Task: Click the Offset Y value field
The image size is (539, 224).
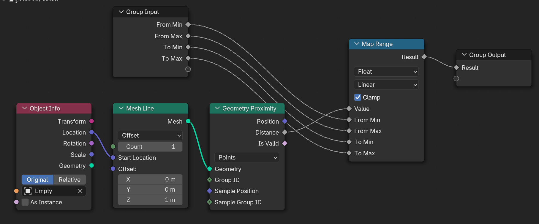Action: (150, 190)
